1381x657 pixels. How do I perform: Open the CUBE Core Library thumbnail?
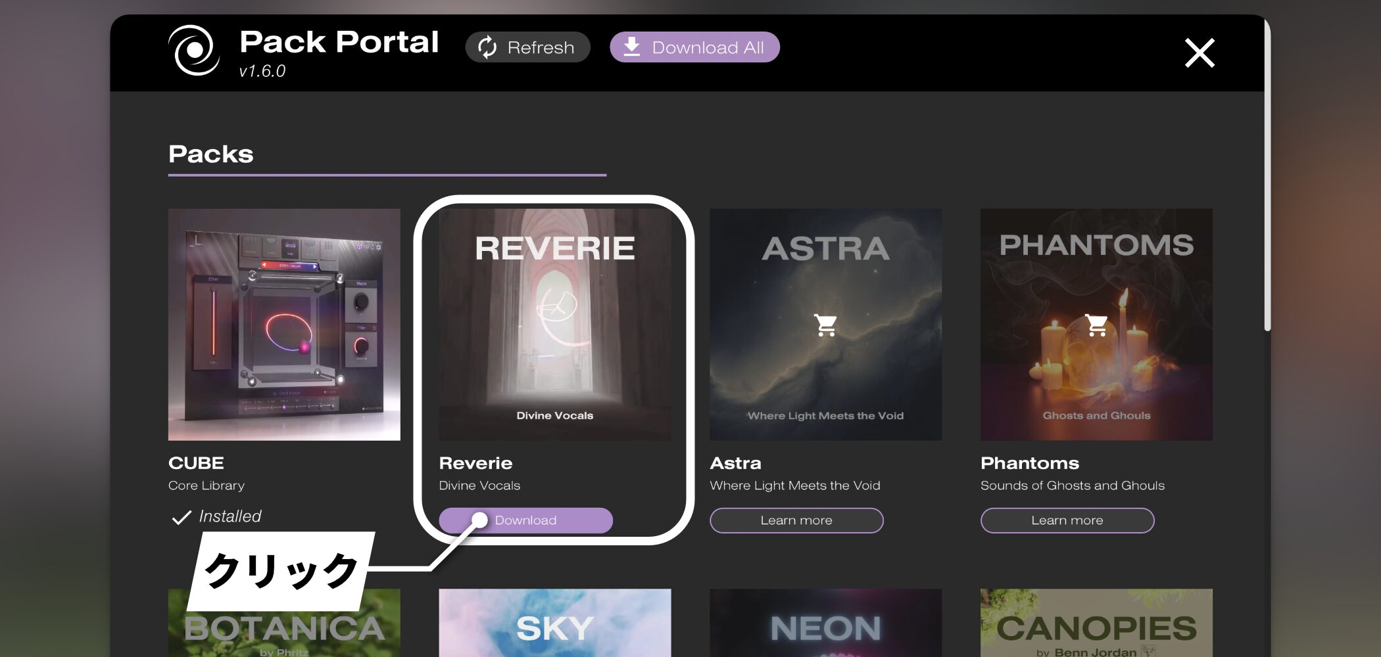coord(284,325)
